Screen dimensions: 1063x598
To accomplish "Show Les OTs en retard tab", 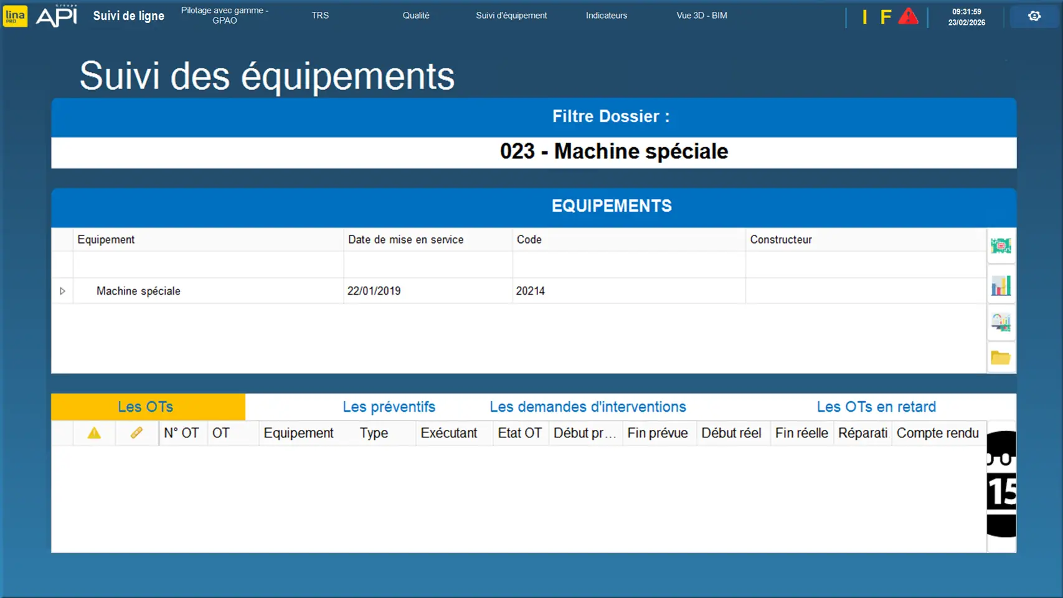I will point(876,407).
